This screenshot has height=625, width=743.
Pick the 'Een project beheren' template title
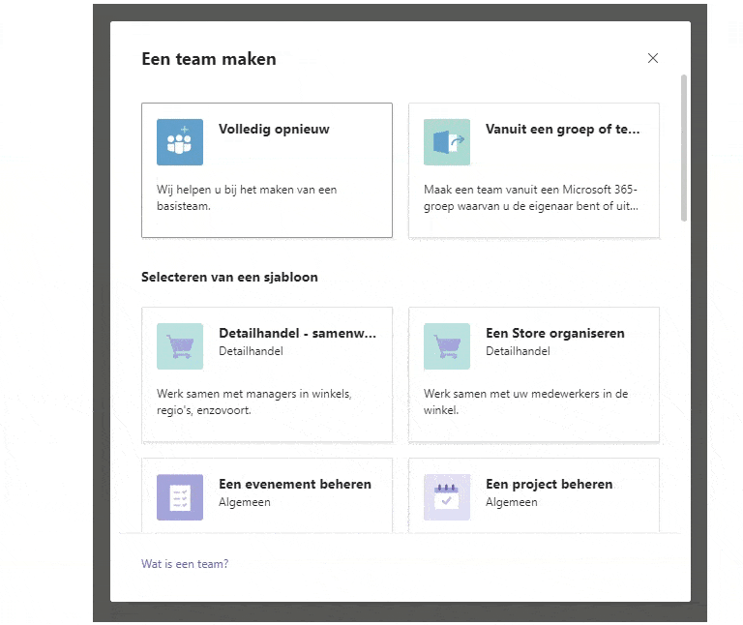pos(549,484)
